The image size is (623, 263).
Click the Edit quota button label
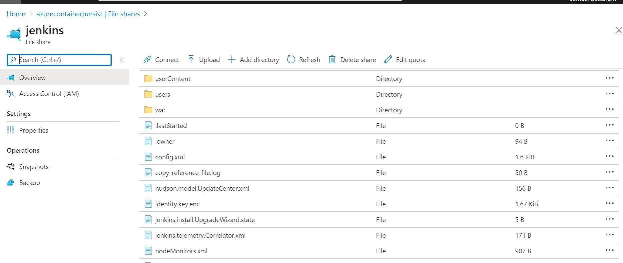411,60
